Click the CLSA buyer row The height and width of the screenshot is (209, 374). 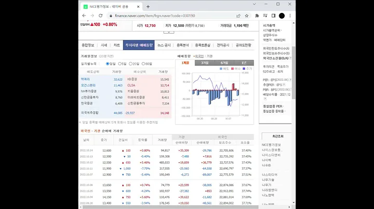(149, 85)
